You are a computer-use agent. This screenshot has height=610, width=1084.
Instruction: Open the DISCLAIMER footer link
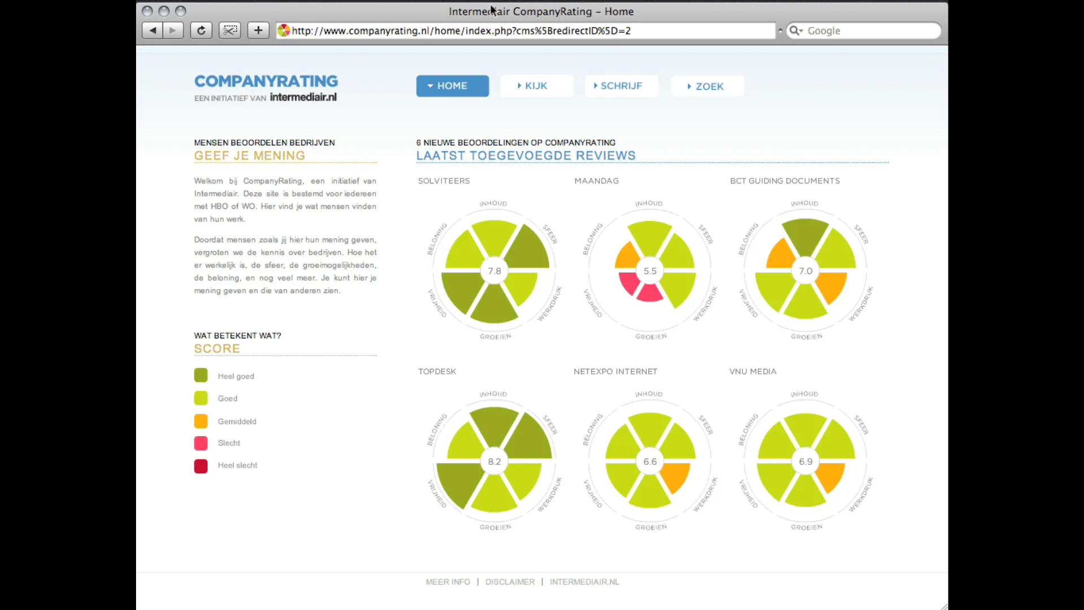510,582
